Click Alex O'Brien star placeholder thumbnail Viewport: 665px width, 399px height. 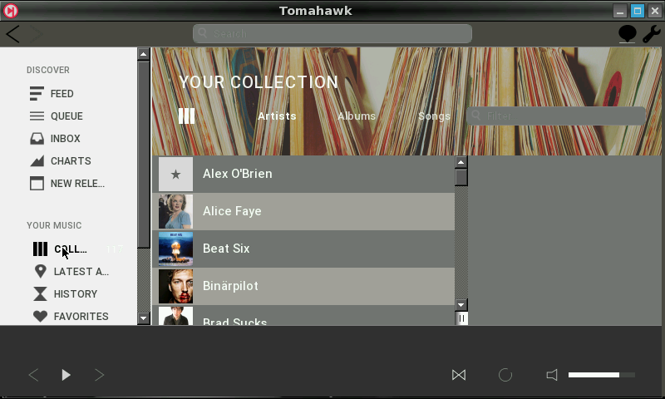tap(175, 174)
